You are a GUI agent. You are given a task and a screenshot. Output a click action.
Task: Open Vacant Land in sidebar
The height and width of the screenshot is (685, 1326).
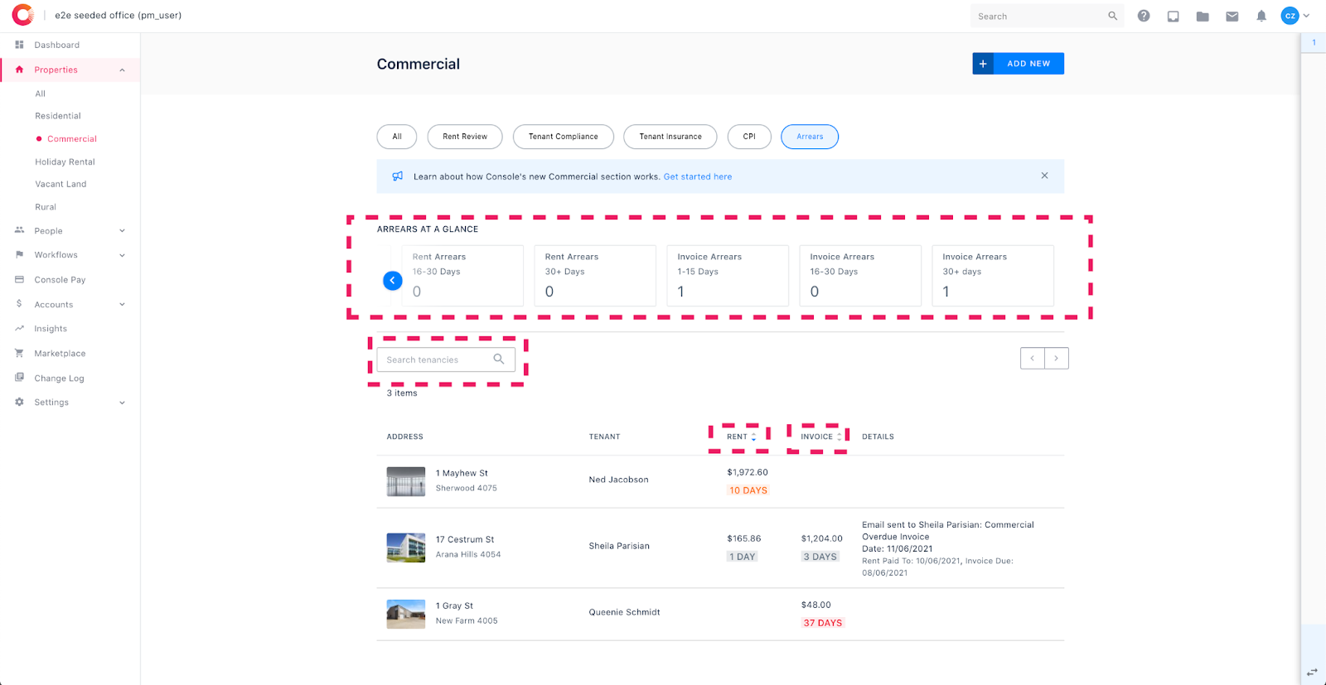pyautogui.click(x=60, y=184)
